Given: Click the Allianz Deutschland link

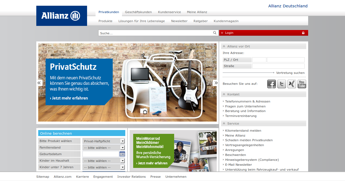Looking at the screenshot, I should click(288, 6).
